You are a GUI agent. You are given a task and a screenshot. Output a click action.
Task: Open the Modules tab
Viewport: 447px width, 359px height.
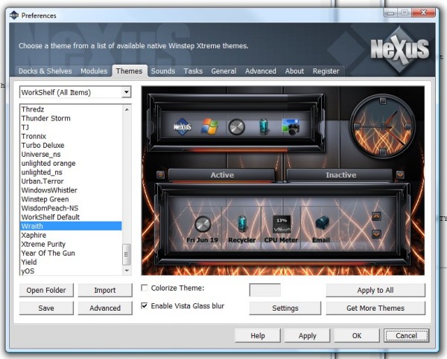(94, 71)
